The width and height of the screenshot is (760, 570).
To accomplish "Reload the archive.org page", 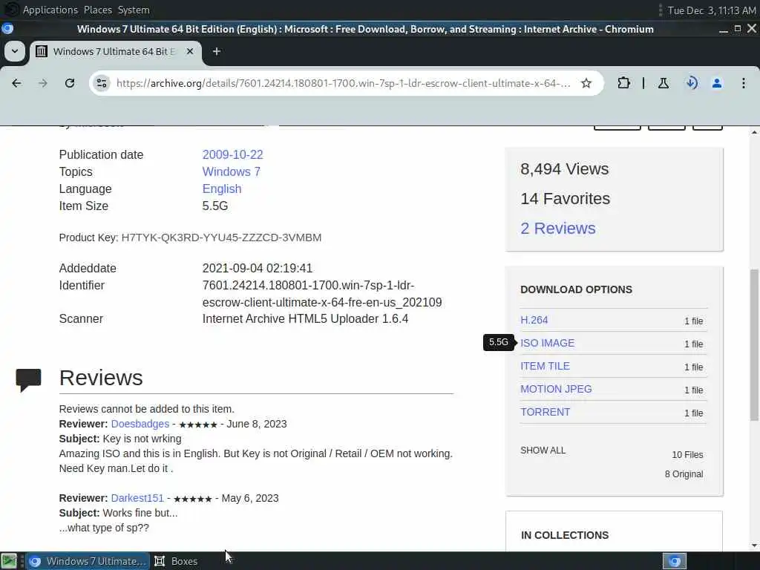I will pos(70,83).
